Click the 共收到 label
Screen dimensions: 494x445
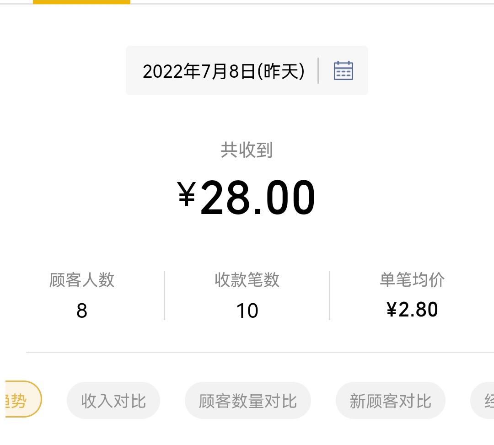(247, 150)
